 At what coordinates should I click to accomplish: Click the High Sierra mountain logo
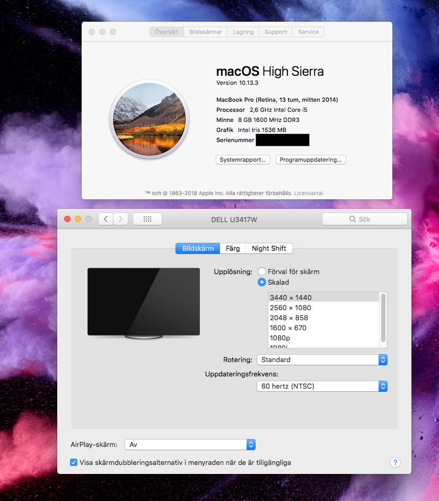pos(150,119)
